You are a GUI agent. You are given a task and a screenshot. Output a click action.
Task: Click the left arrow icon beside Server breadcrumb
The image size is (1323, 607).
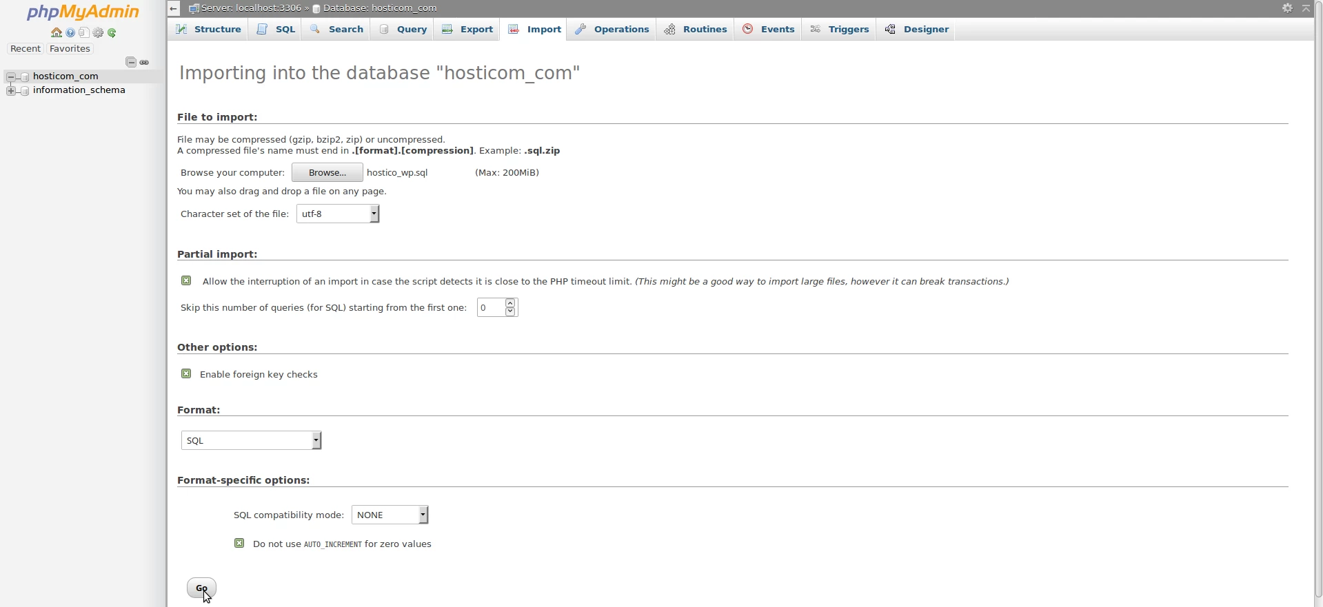(174, 8)
